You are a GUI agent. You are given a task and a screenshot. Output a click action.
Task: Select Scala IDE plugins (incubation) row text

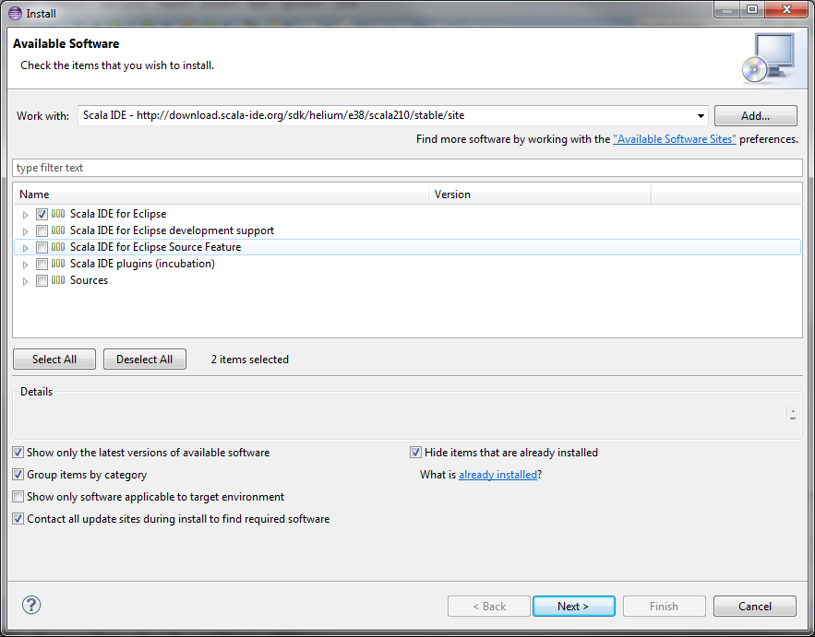tap(142, 264)
